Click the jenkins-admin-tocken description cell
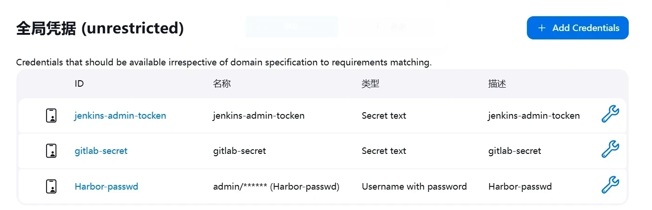Image resolution: width=652 pixels, height=210 pixels. coord(534,115)
